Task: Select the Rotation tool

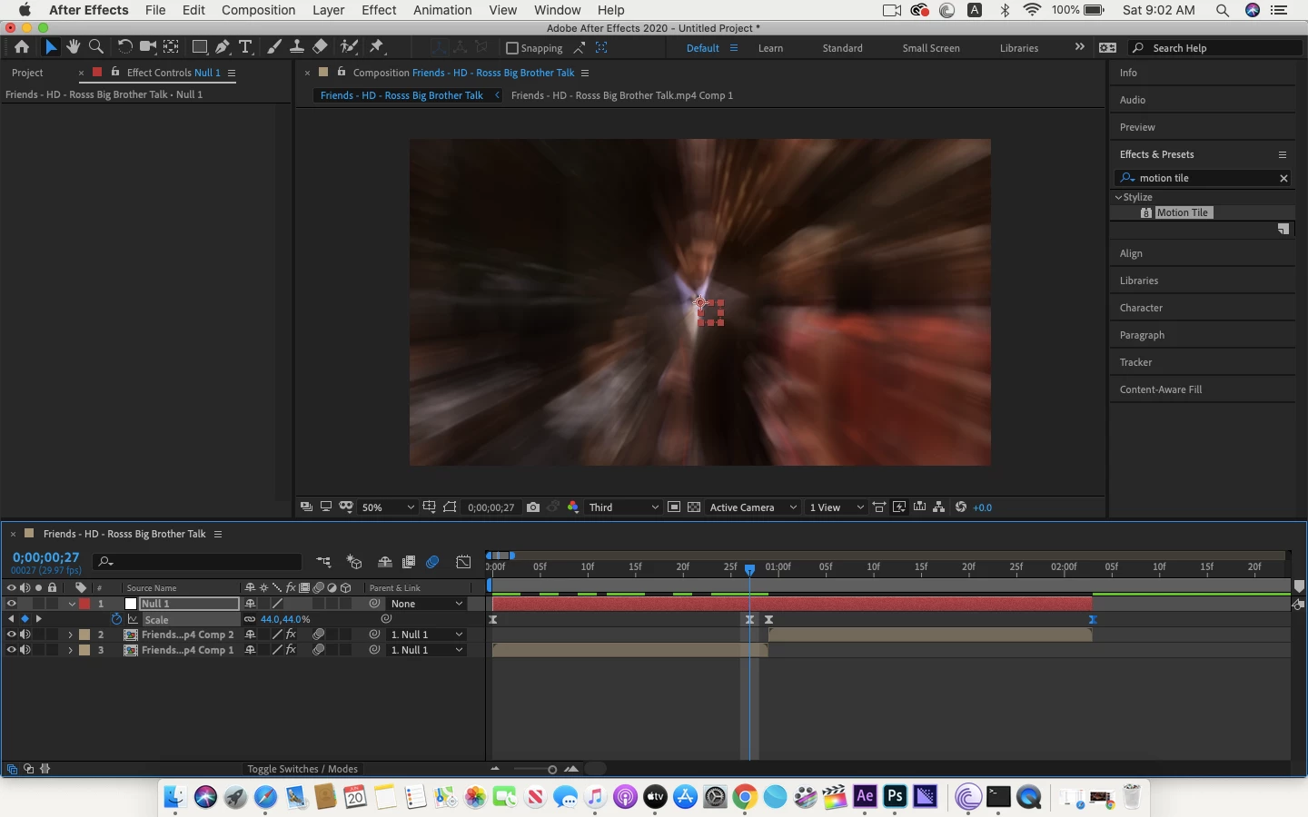Action: (125, 47)
